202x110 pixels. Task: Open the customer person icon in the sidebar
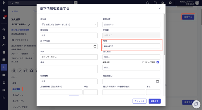point(4,30)
